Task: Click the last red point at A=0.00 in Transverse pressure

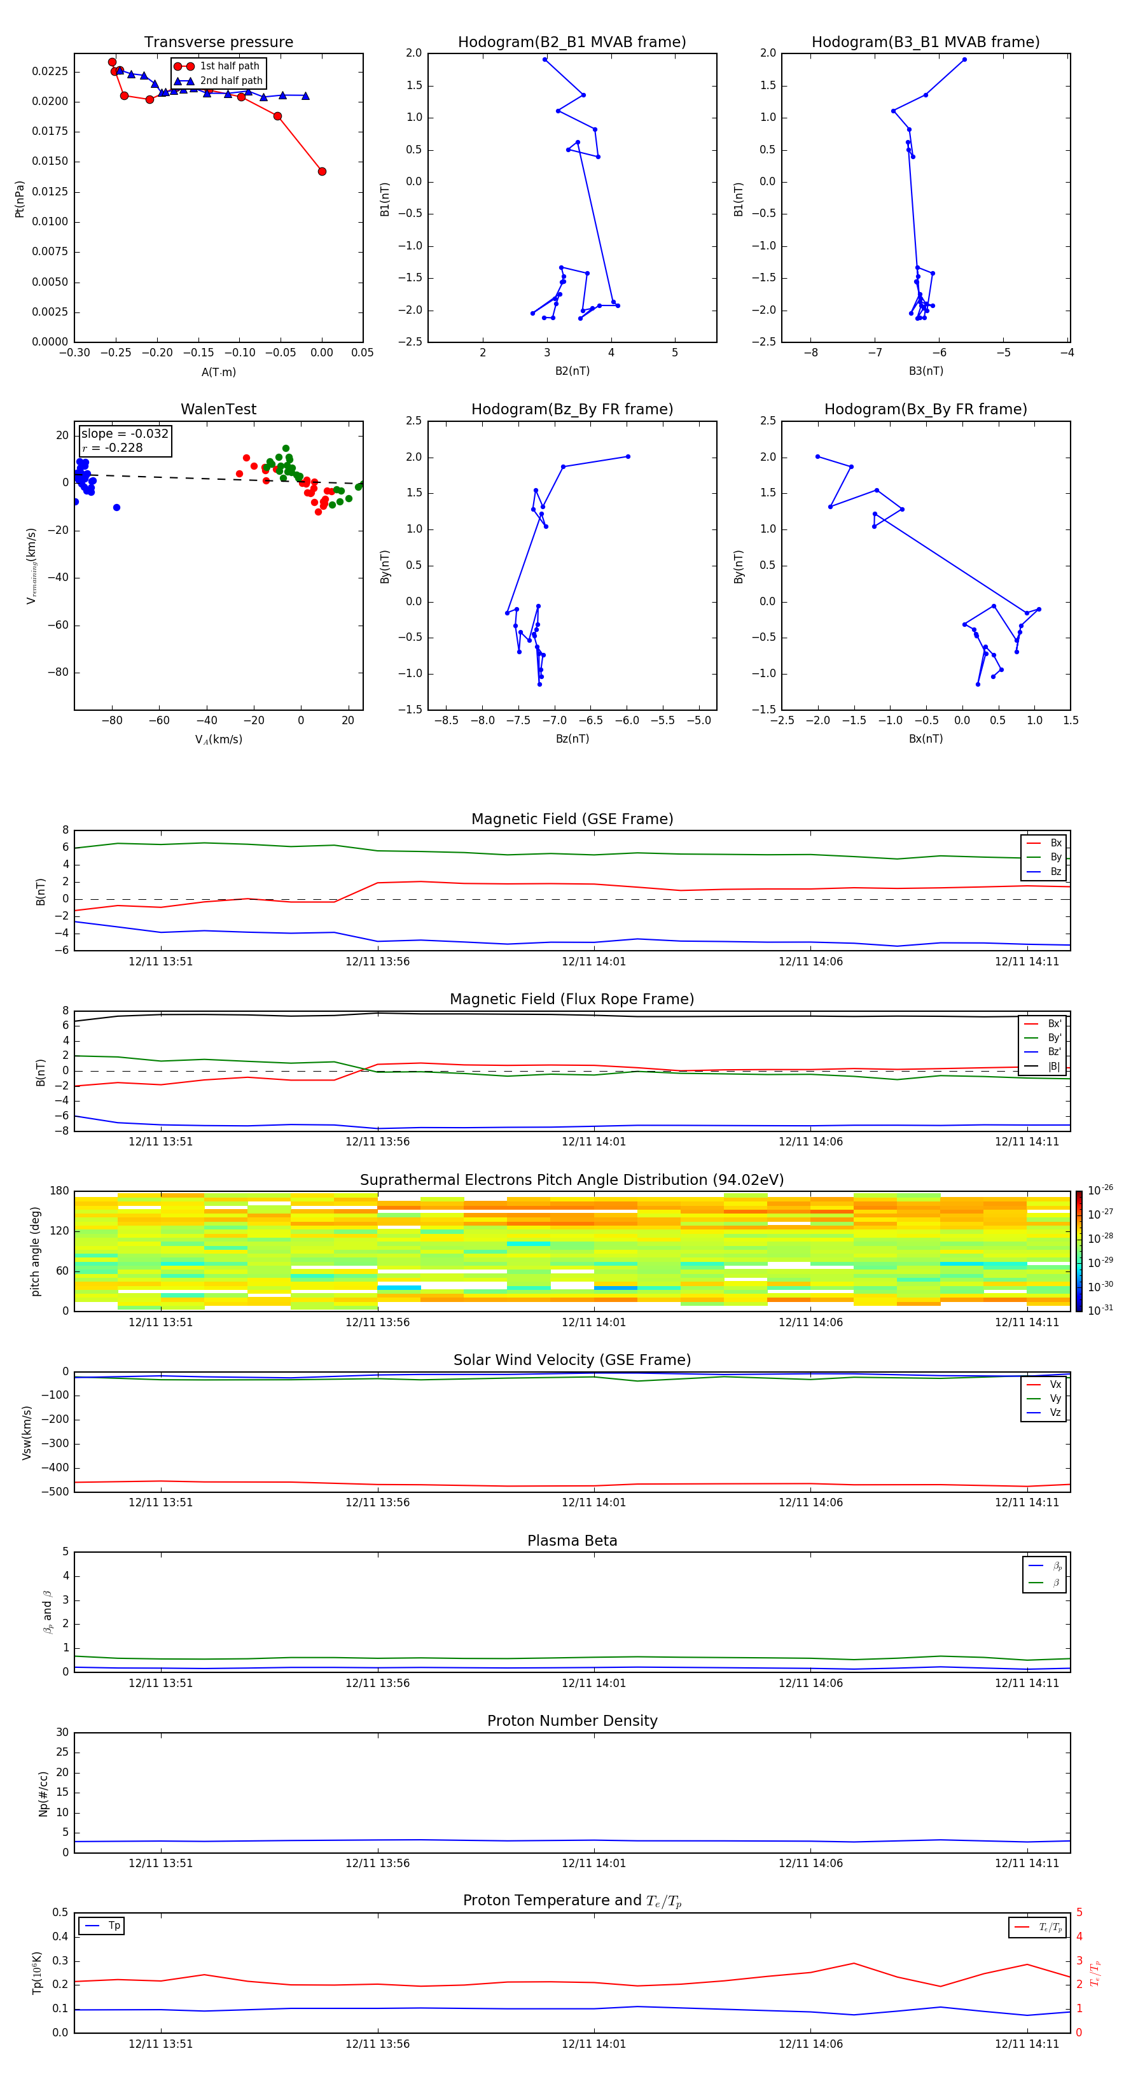Action: tap(322, 171)
